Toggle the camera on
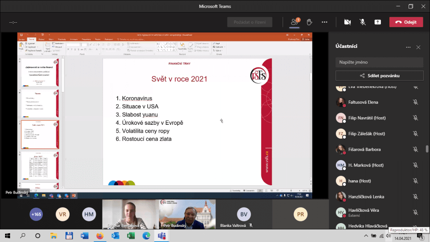 (x=347, y=22)
